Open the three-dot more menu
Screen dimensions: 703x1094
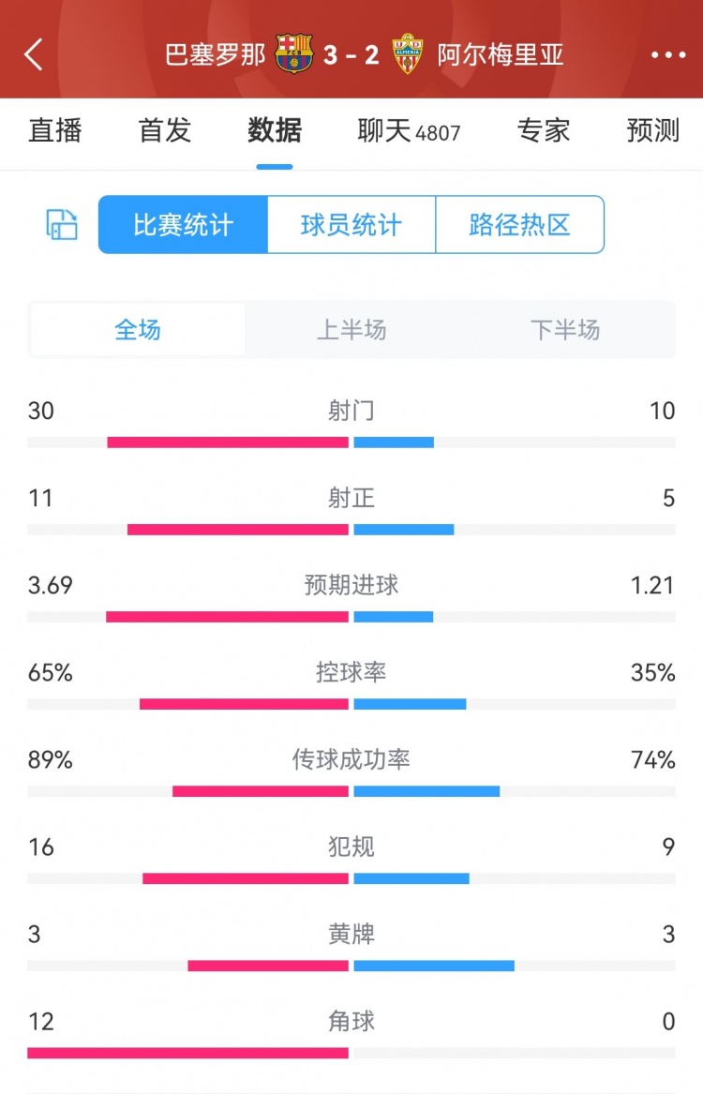pos(668,55)
